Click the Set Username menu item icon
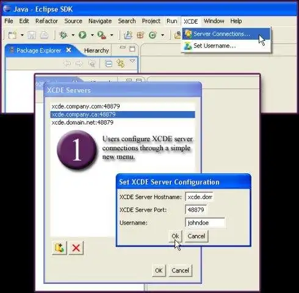Image resolution: width=299 pixels, height=293 pixels. [187, 46]
